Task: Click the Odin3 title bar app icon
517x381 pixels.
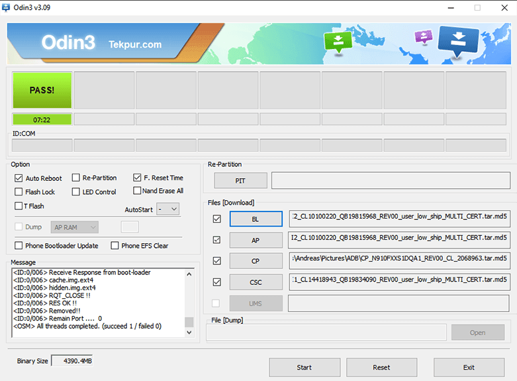Action: pyautogui.click(x=5, y=7)
